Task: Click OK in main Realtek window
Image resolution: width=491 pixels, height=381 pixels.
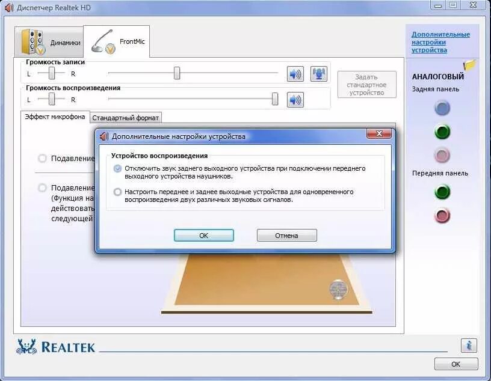Action: 456,364
